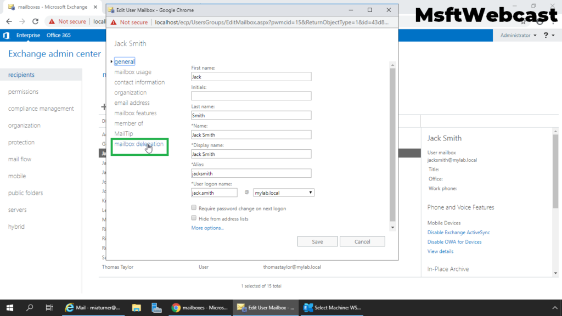562x316 pixels.
Task: Click the Not secure warning in dialog
Action: [x=129, y=22]
